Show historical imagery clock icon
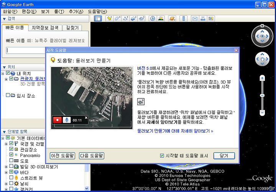This screenshot has height=192, width=276. 153,18
